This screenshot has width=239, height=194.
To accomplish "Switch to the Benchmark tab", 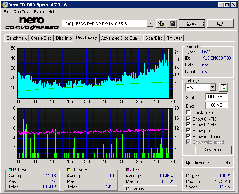I will click(17, 38).
